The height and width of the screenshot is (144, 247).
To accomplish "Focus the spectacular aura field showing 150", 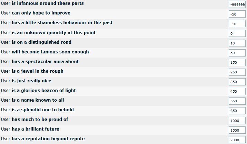I will pos(237,62).
